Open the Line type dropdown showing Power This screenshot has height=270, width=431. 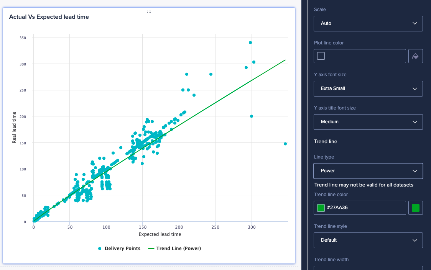(x=368, y=171)
